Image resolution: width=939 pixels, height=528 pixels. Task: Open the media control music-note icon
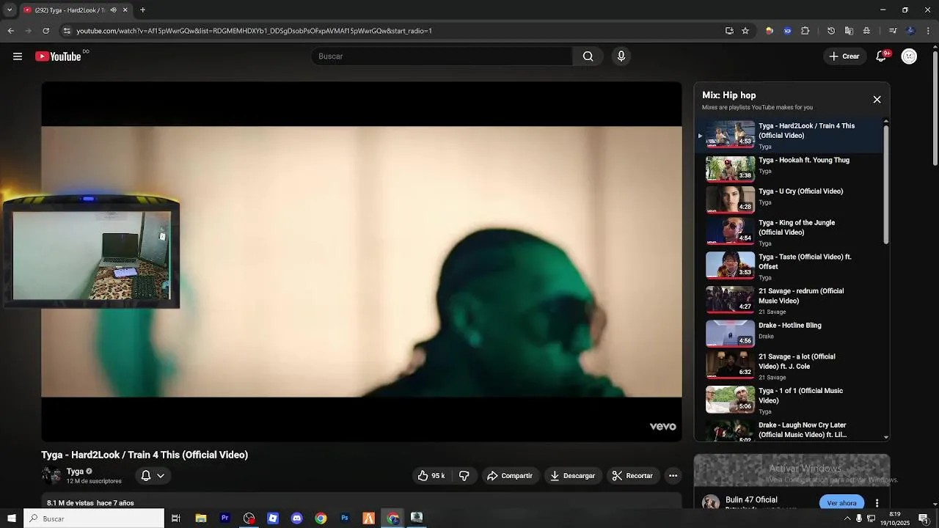893,31
